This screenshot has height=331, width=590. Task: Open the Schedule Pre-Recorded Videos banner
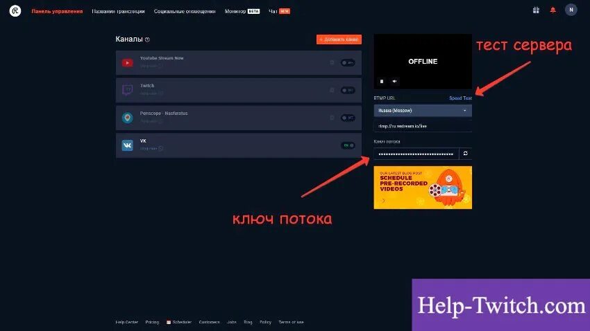[423, 188]
